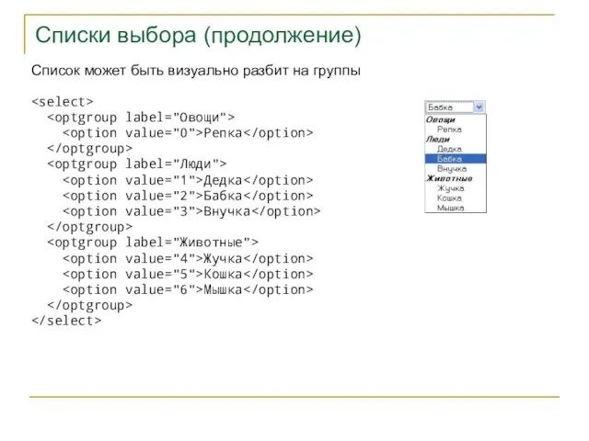
Task: Select highlighted Бабка option in dropdown list
Action: (456, 159)
